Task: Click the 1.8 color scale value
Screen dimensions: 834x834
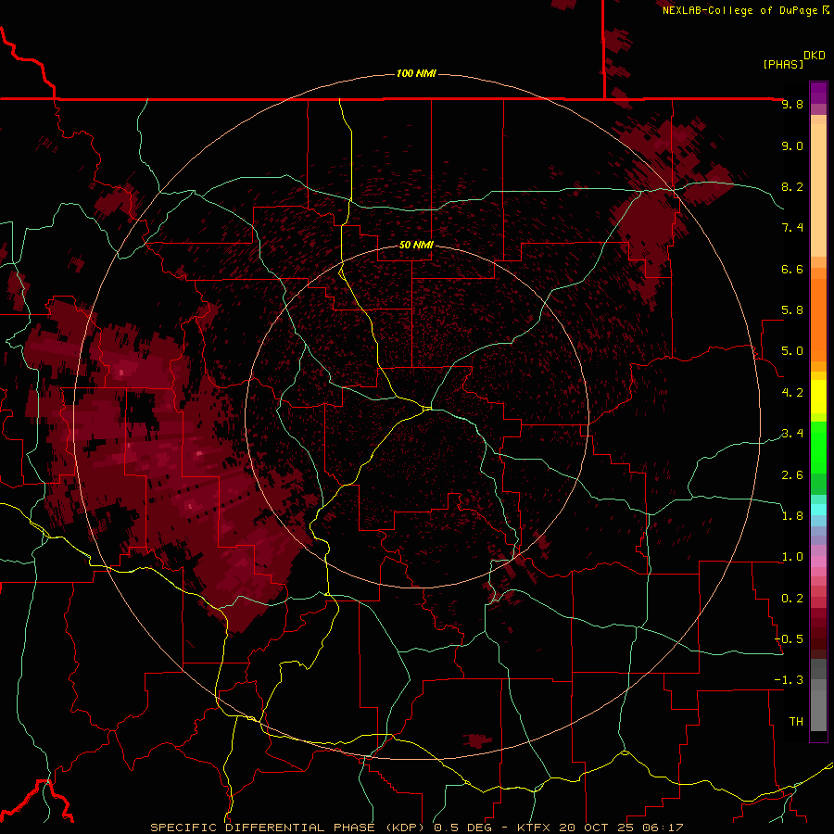Action: 792,516
